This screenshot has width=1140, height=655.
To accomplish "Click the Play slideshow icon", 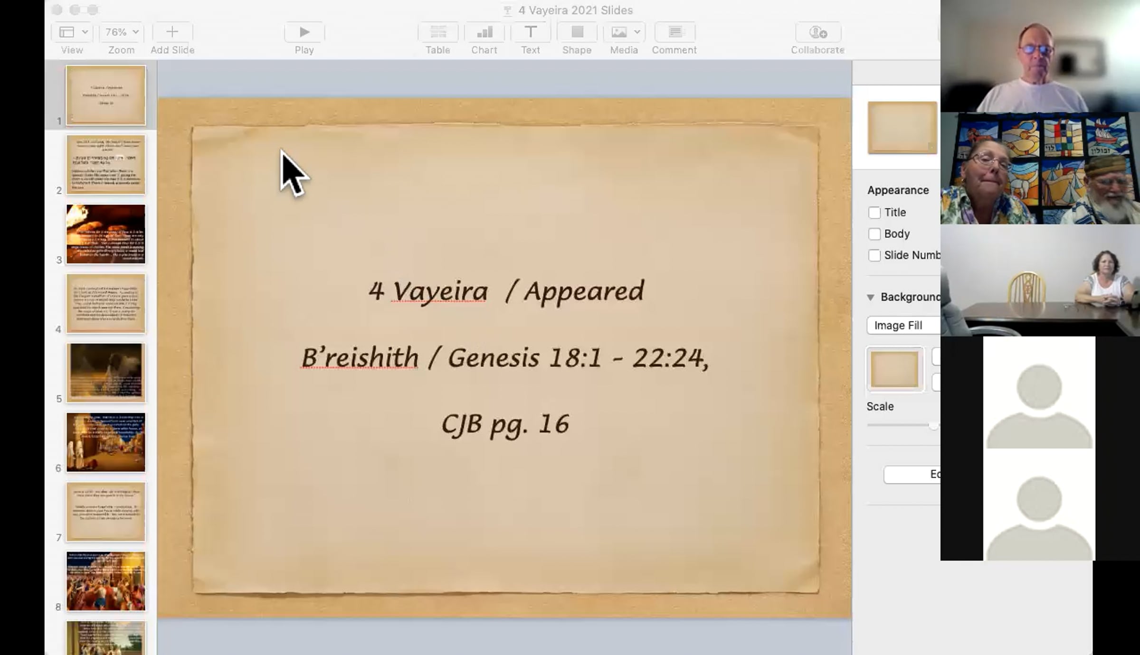I will (x=304, y=32).
